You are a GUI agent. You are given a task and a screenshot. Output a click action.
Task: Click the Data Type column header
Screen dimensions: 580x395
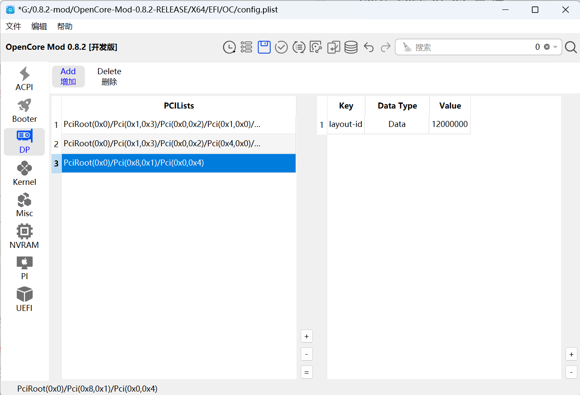coord(397,106)
